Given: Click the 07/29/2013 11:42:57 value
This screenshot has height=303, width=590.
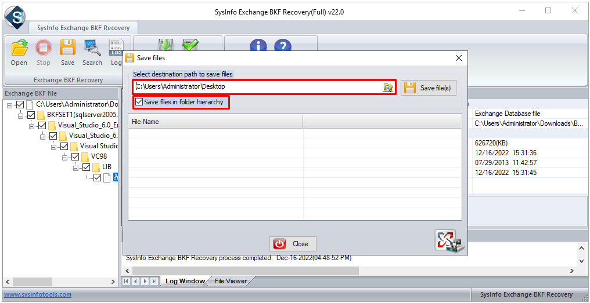Looking at the screenshot, I should pos(506,163).
